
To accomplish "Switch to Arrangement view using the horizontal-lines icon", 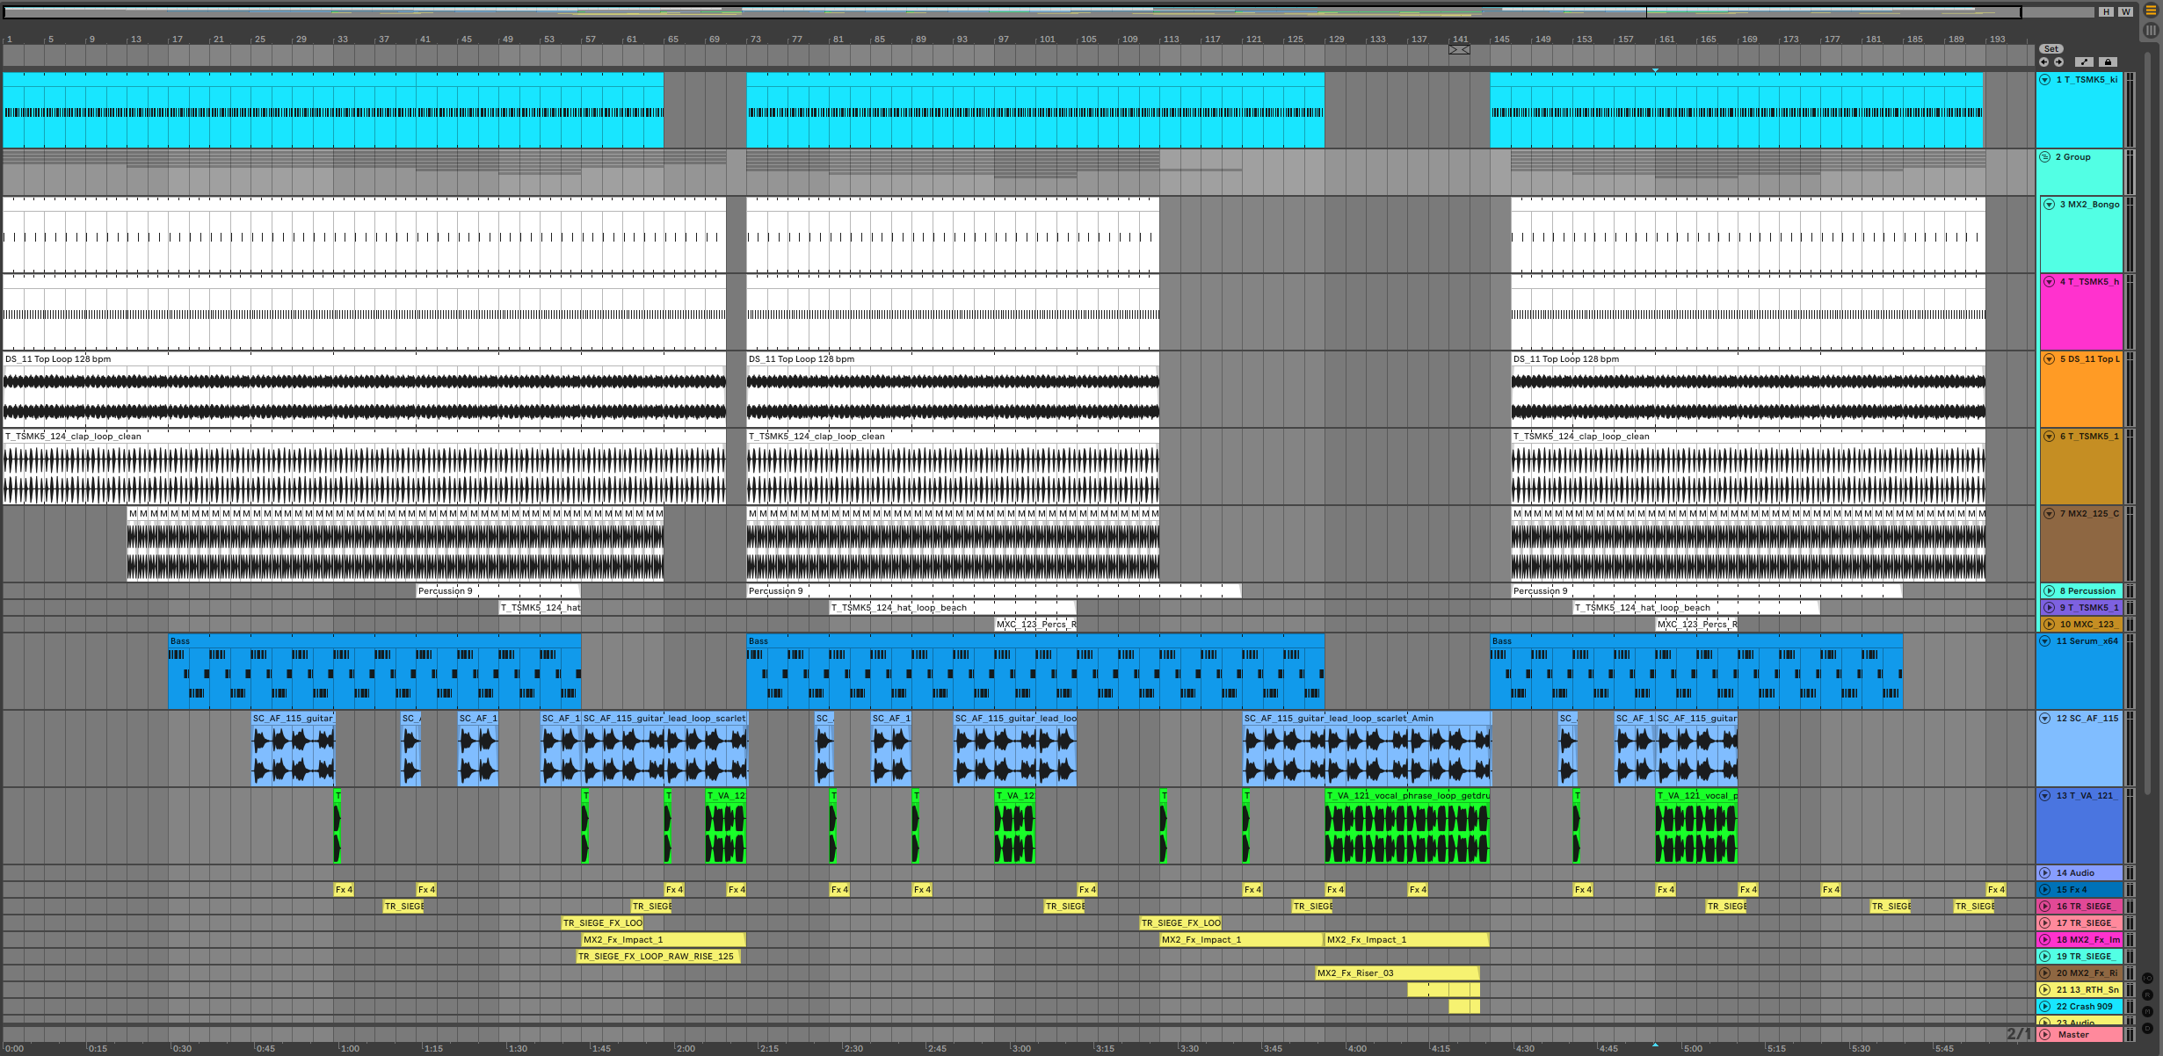I will [x=2151, y=11].
